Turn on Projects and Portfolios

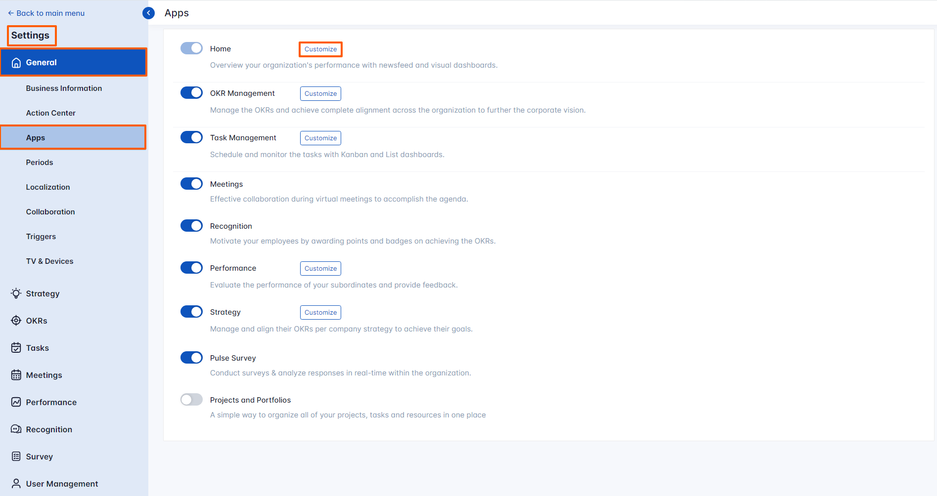coord(191,399)
